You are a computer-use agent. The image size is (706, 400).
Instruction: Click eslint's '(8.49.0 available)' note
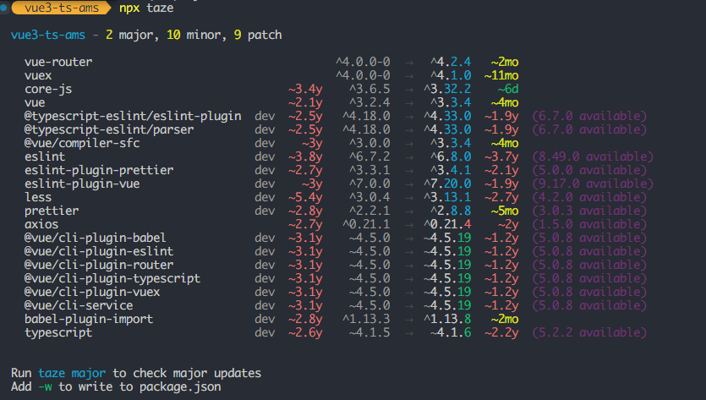click(x=593, y=156)
